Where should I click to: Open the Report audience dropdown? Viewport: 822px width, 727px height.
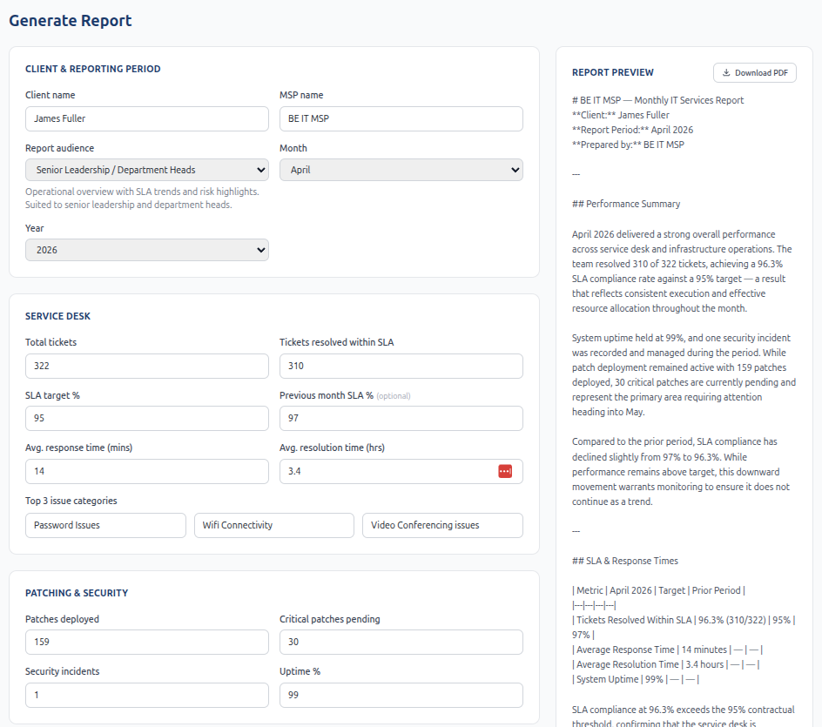coord(147,170)
